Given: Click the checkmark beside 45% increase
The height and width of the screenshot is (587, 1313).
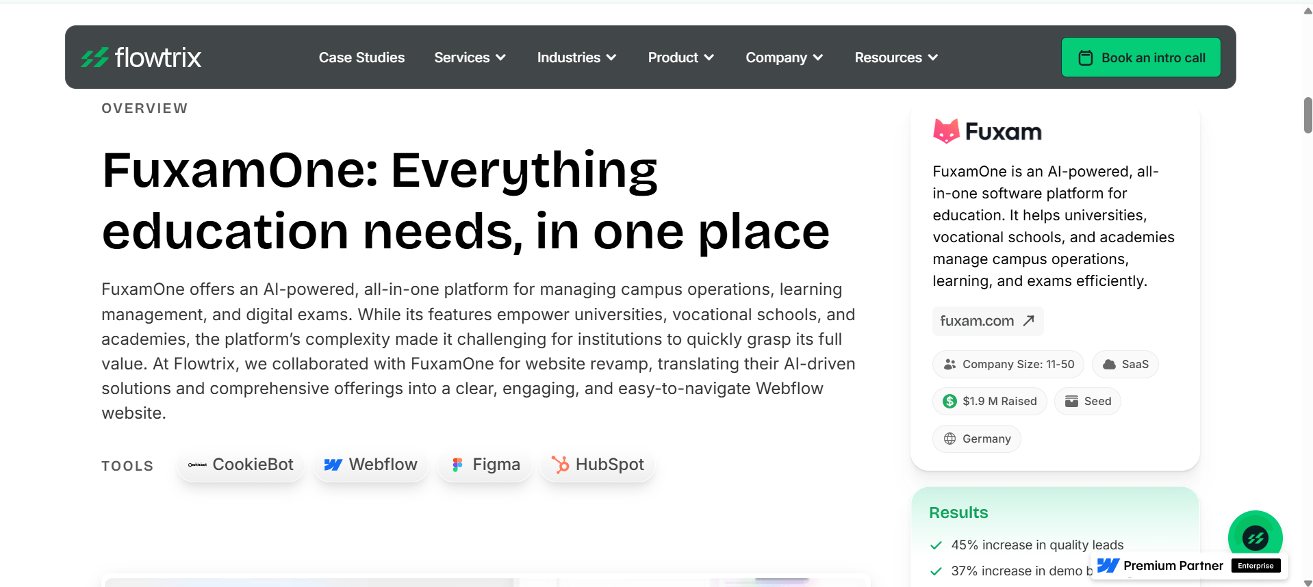Looking at the screenshot, I should 936,545.
